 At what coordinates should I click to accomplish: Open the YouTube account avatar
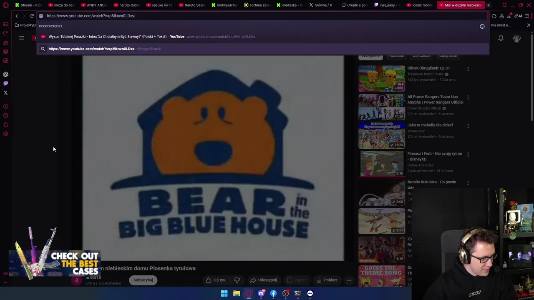pos(517,38)
